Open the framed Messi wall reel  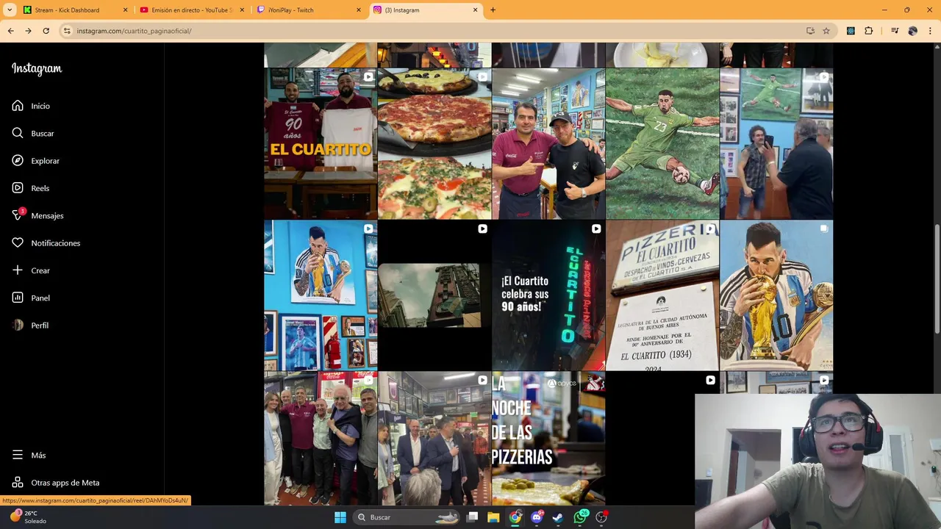click(x=321, y=295)
